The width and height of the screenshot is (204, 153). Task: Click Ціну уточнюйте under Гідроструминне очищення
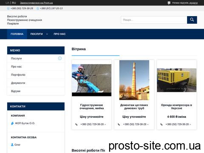coord(92,117)
